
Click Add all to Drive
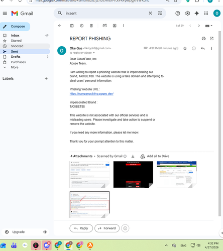155,156
